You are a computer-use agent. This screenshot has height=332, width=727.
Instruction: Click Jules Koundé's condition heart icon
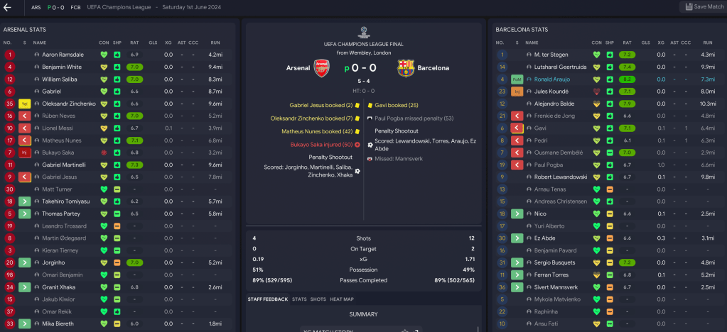click(x=596, y=91)
